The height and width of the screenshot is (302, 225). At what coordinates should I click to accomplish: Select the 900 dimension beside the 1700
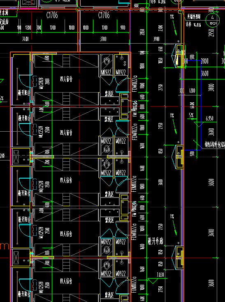[x=123, y=28]
